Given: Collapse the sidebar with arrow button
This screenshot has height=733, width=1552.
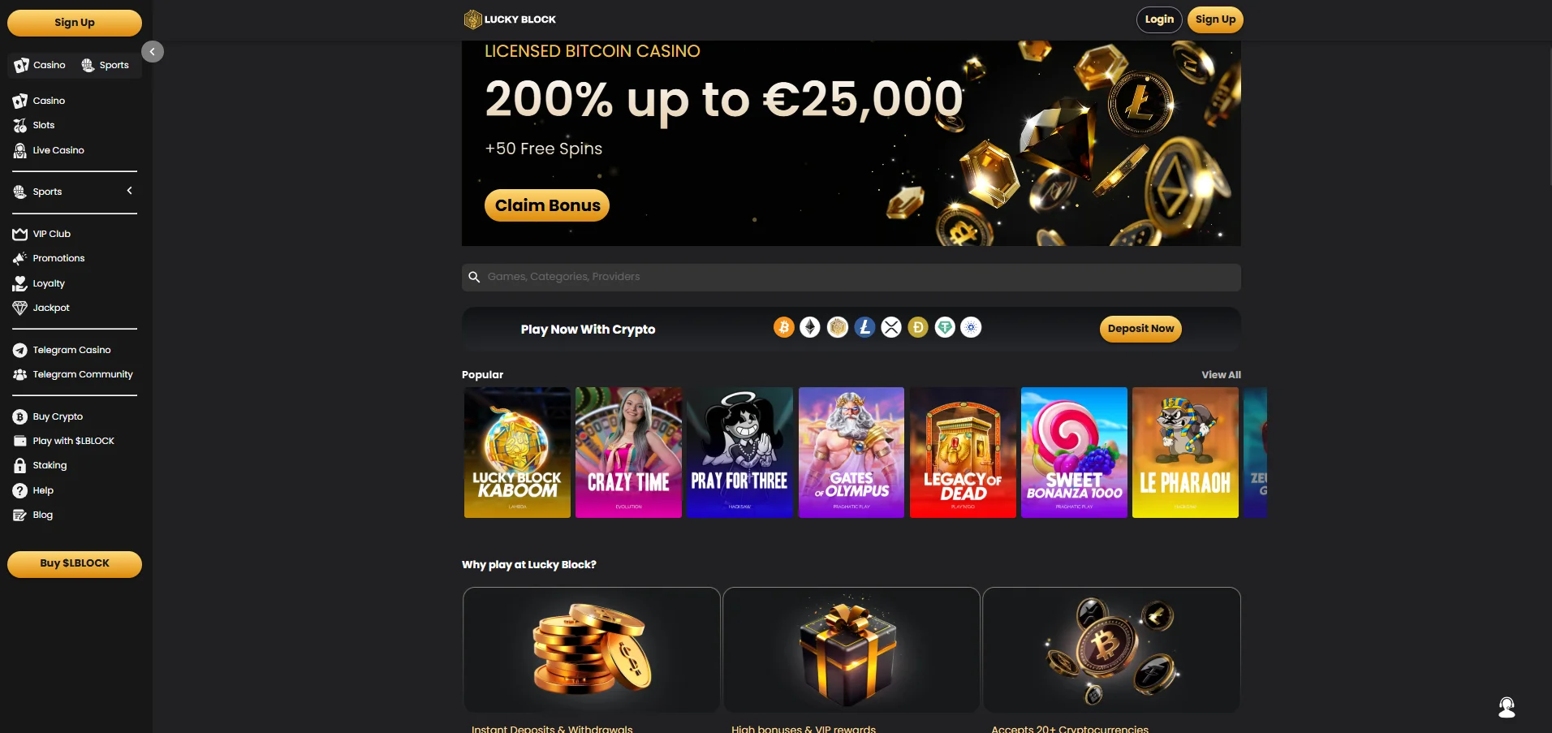Looking at the screenshot, I should 153,51.
